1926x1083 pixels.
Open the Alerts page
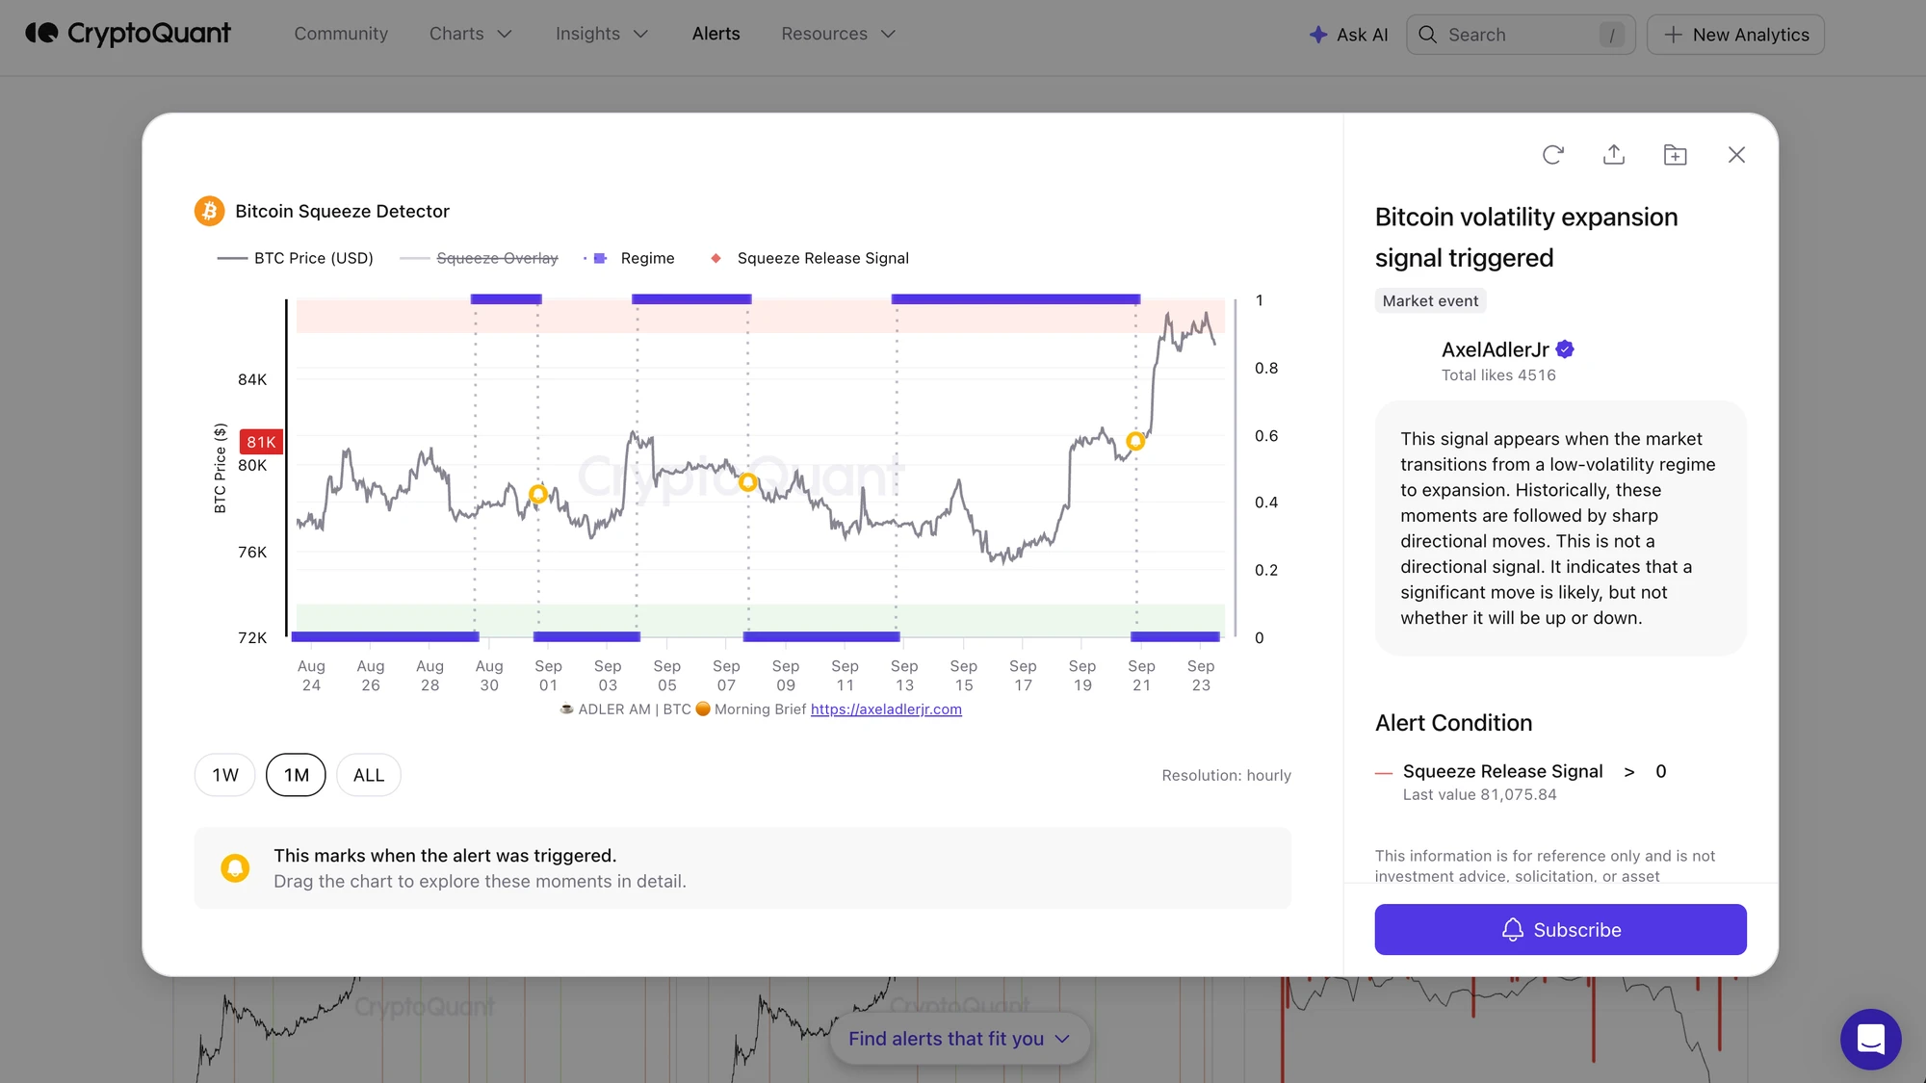tap(716, 34)
